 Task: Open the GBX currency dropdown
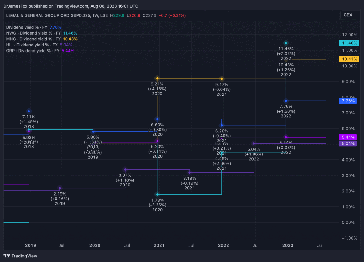click(348, 15)
